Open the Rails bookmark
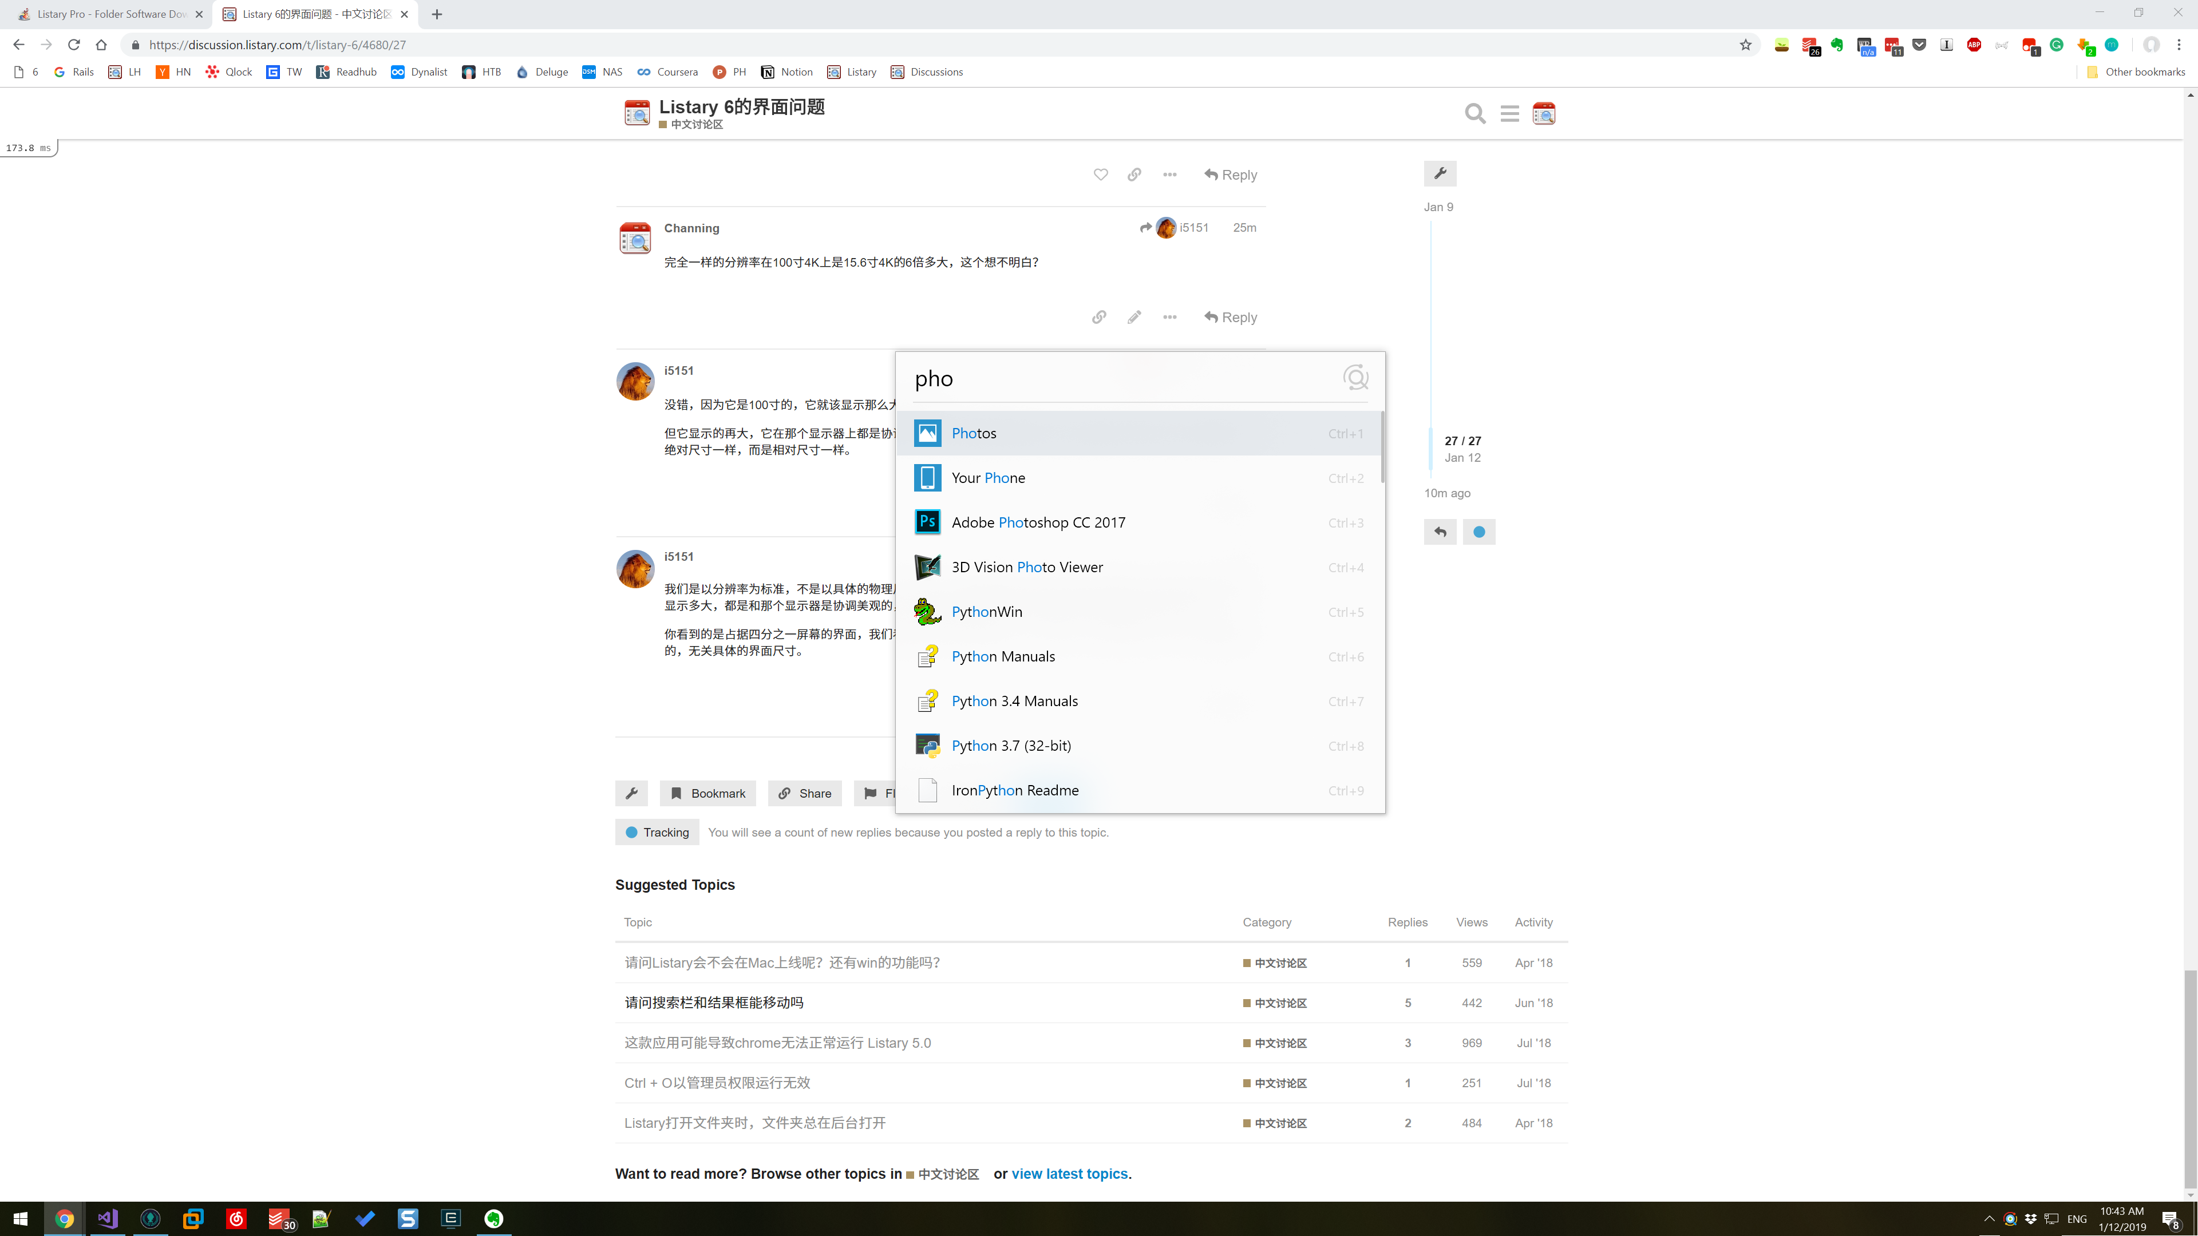Screen dimensions: 2198x1236 coord(73,72)
